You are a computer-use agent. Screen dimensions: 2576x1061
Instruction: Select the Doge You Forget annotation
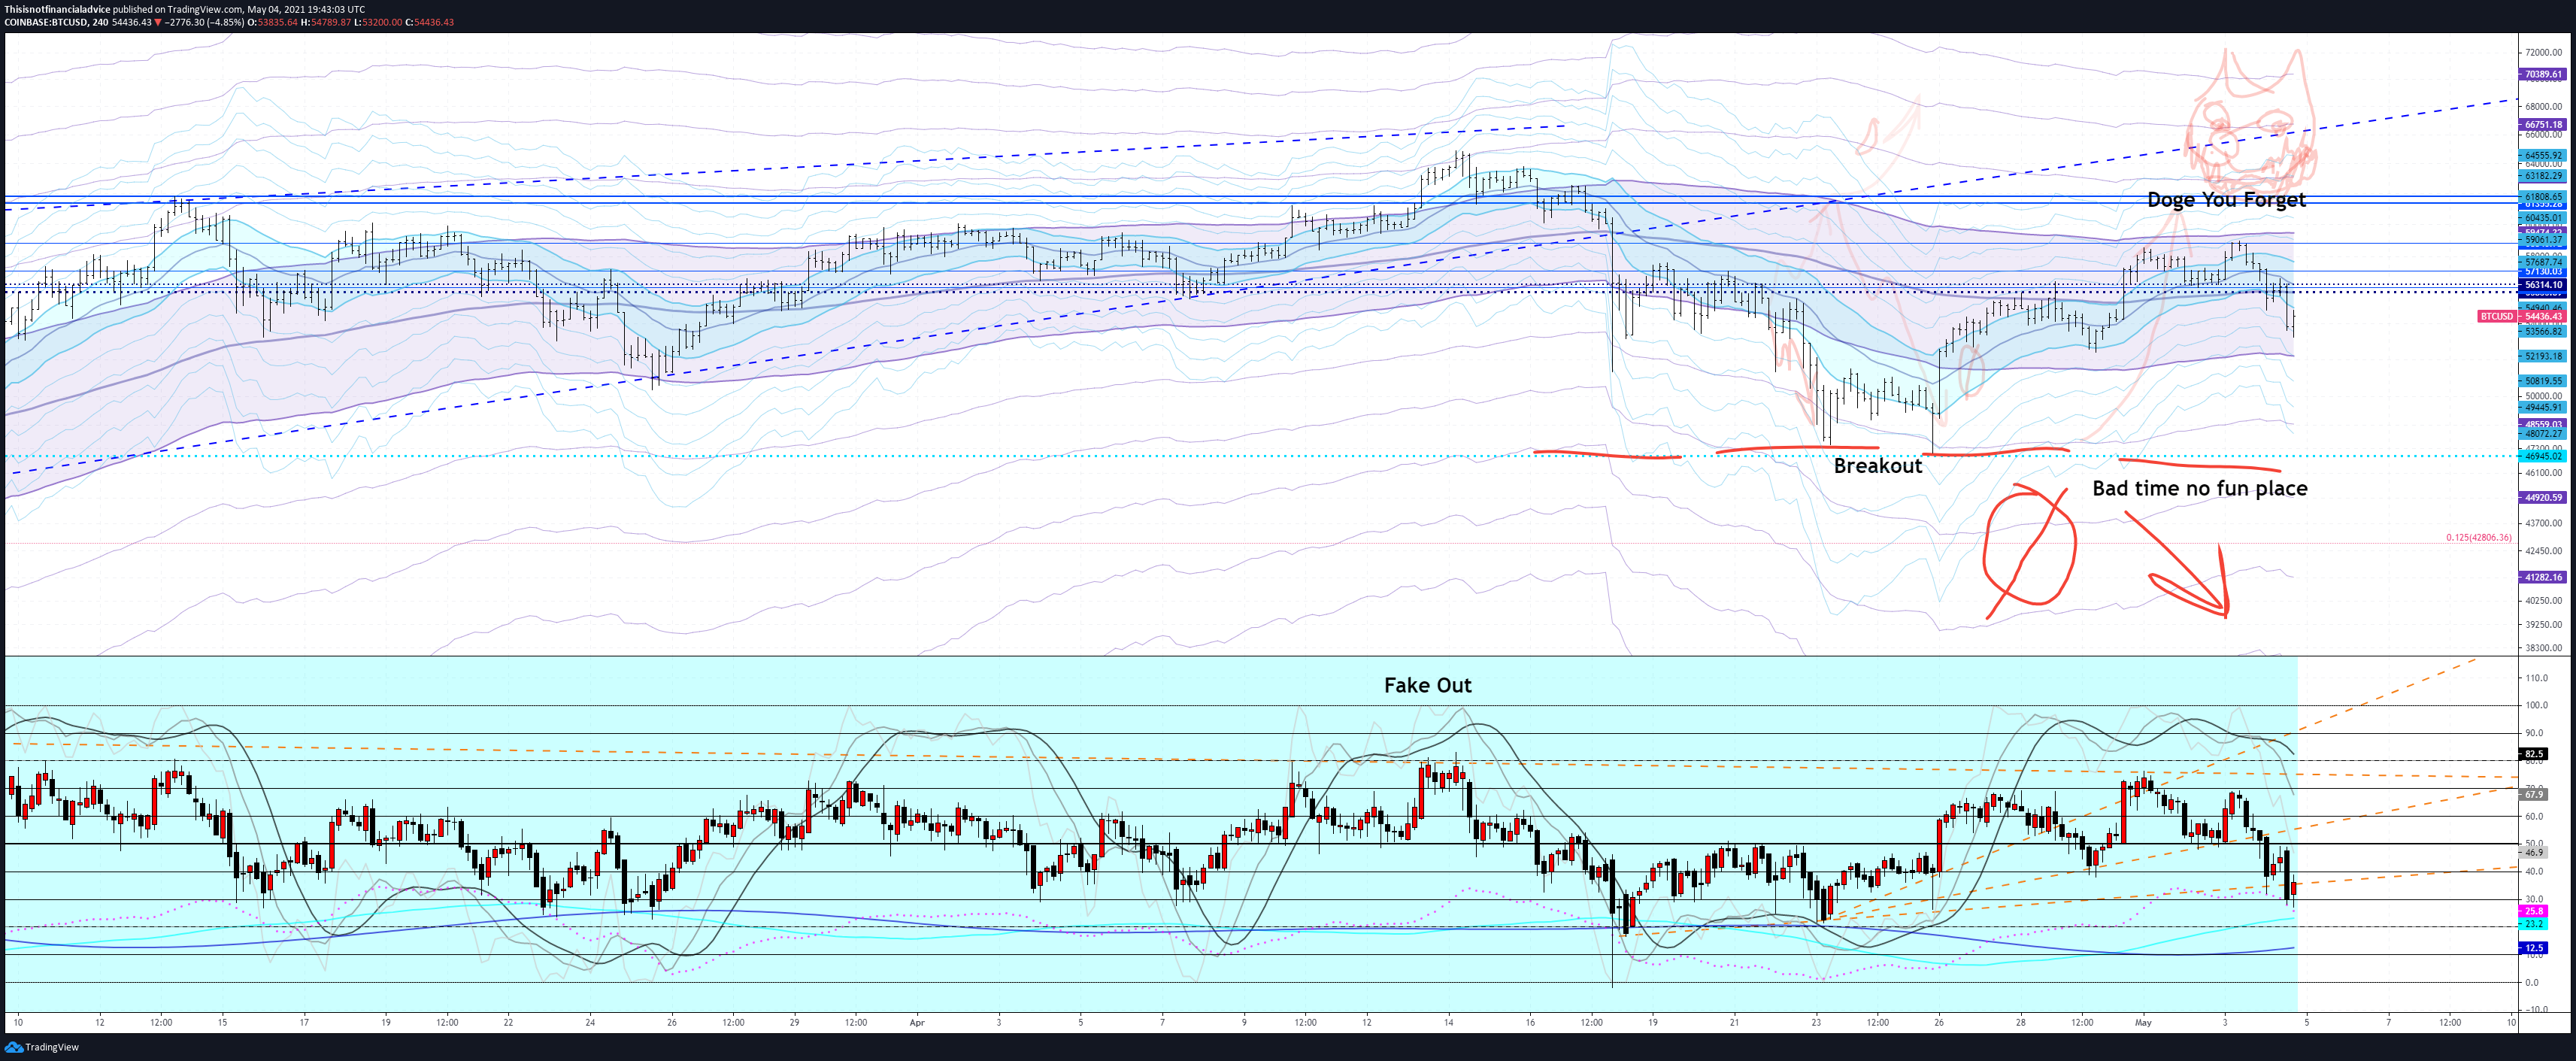(x=2226, y=200)
